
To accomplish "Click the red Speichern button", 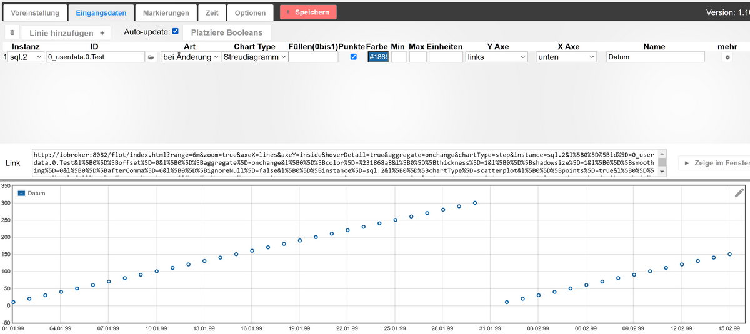I will [x=308, y=12].
